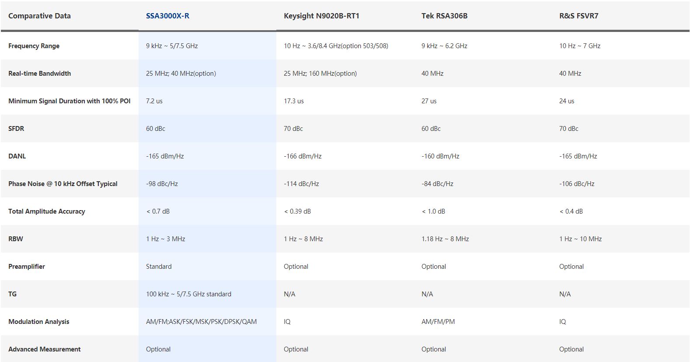Image resolution: width=690 pixels, height=362 pixels.
Task: Click the Advanced Measurement row label
Action: coord(45,349)
